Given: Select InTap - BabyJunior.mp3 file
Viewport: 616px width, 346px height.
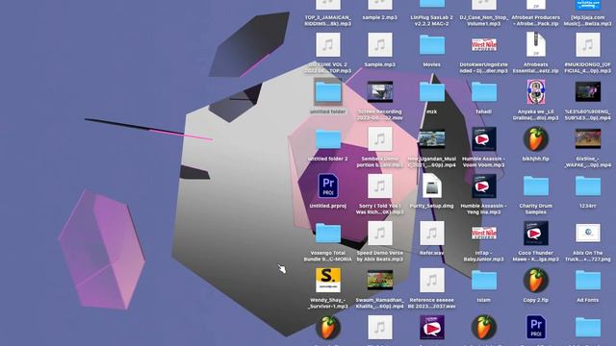Looking at the screenshot, I should click(x=483, y=234).
